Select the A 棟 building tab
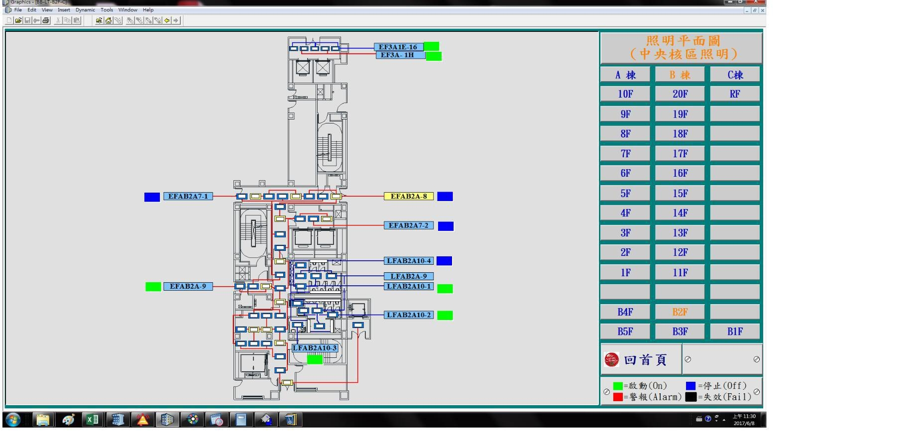Image resolution: width=920 pixels, height=441 pixels. [x=625, y=75]
